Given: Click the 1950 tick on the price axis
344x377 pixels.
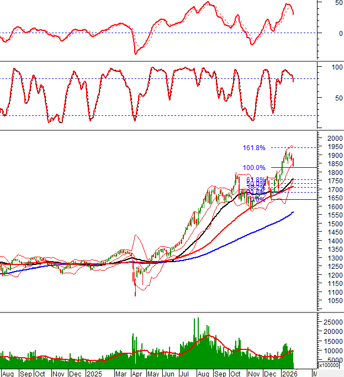Looking at the screenshot, I should tap(332, 147).
